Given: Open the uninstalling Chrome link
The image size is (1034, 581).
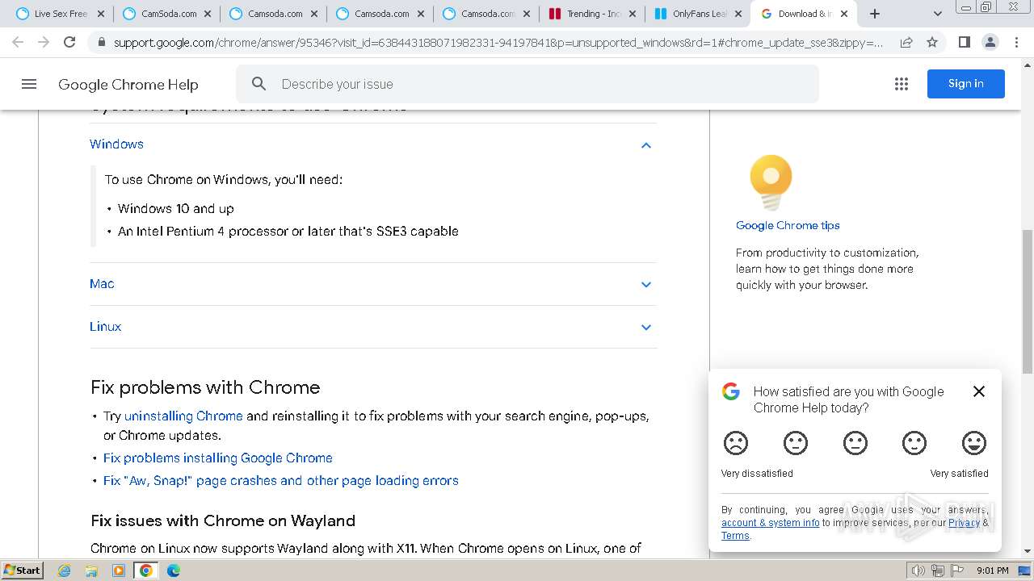Looking at the screenshot, I should pyautogui.click(x=183, y=416).
